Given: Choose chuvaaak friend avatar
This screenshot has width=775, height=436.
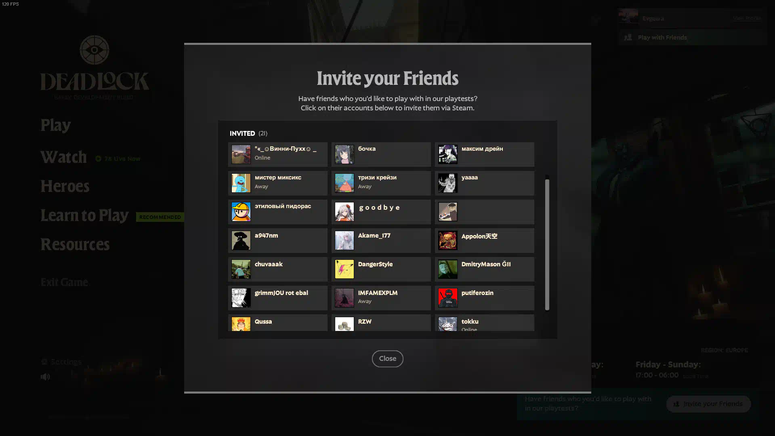Looking at the screenshot, I should pos(241,269).
